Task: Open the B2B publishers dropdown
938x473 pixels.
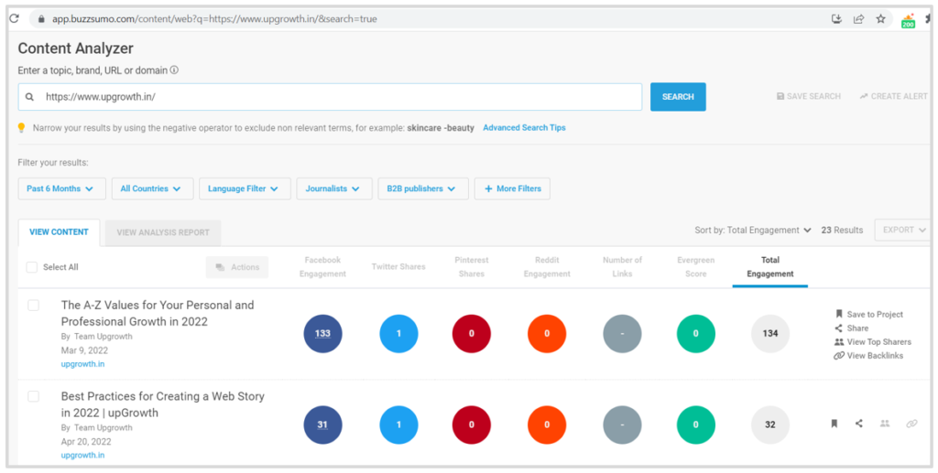Action: [423, 188]
